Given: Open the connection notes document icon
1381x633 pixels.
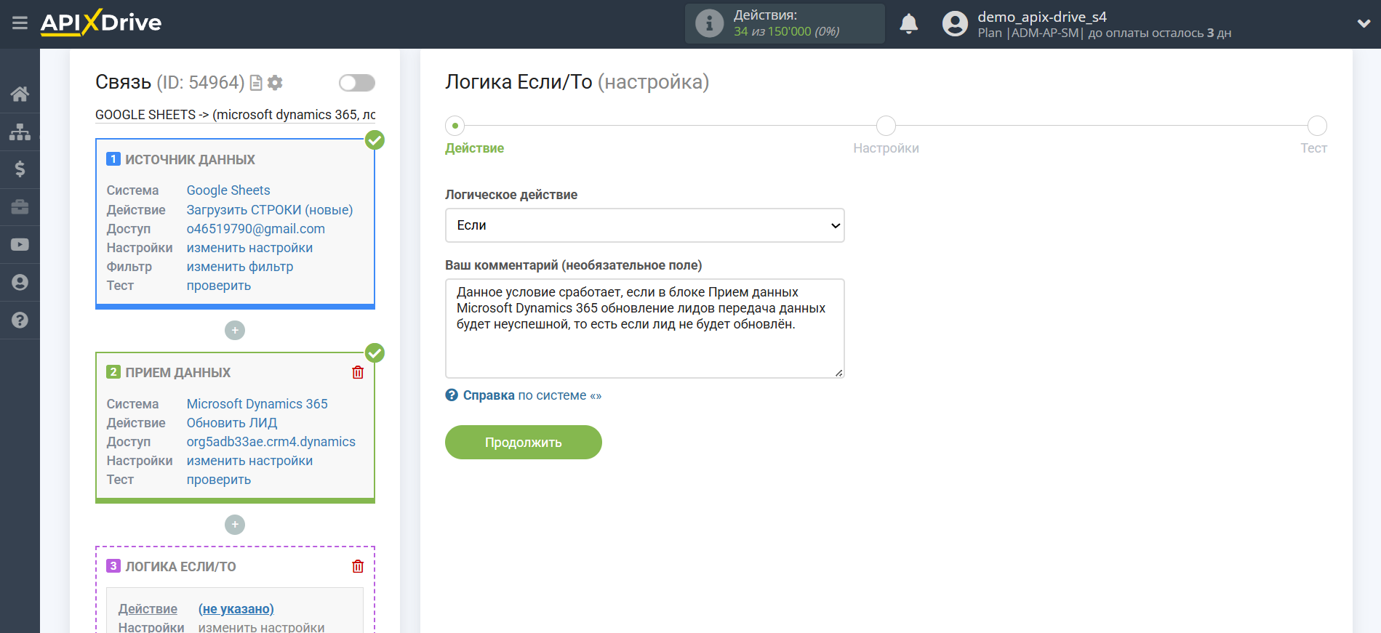Looking at the screenshot, I should pos(256,83).
